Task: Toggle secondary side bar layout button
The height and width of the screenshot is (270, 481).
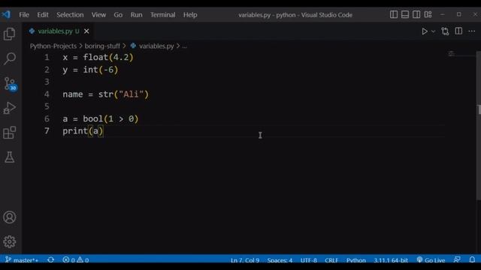Action: pos(416,14)
